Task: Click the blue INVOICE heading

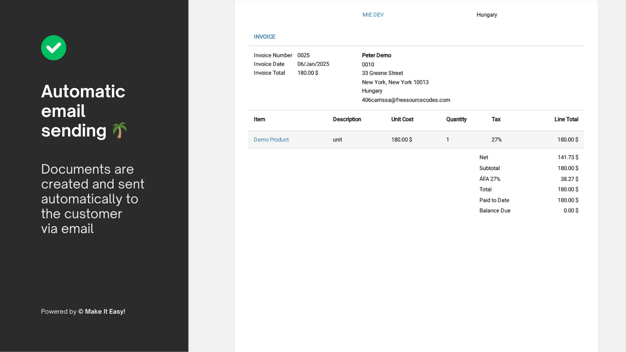Action: click(264, 37)
